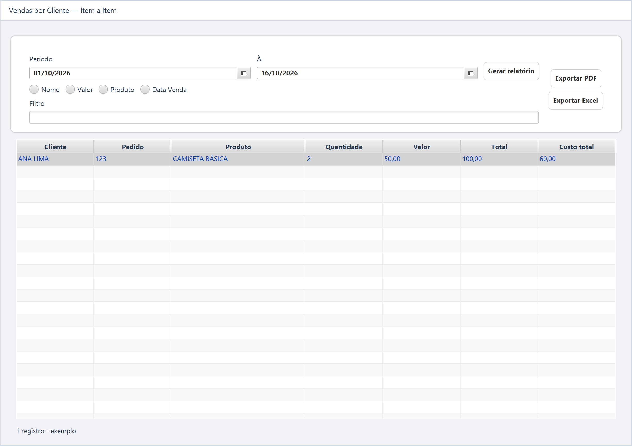Image resolution: width=632 pixels, height=446 pixels.
Task: Sort by the Valor column header
Action: (422, 147)
